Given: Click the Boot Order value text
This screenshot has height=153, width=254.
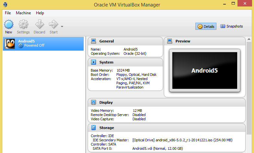Looking at the screenshot, I should coord(136,75).
